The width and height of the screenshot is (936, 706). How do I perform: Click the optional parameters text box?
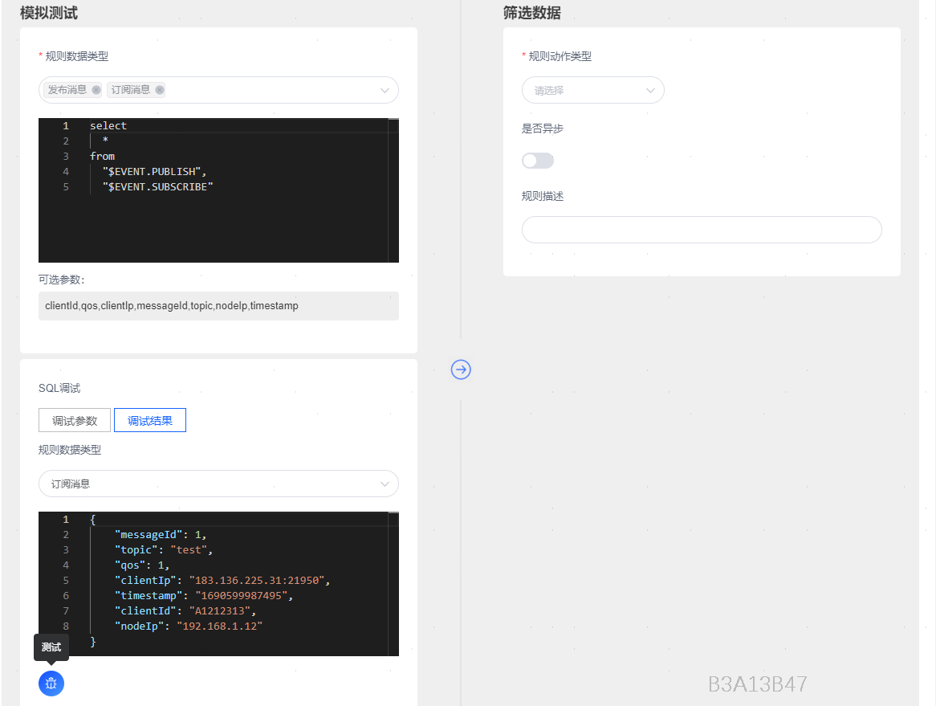coord(218,306)
